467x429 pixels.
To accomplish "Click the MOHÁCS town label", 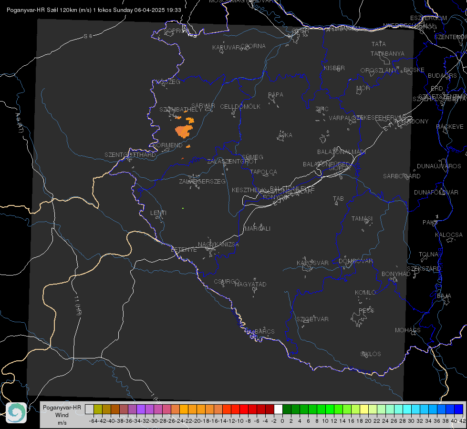I will point(407,330).
